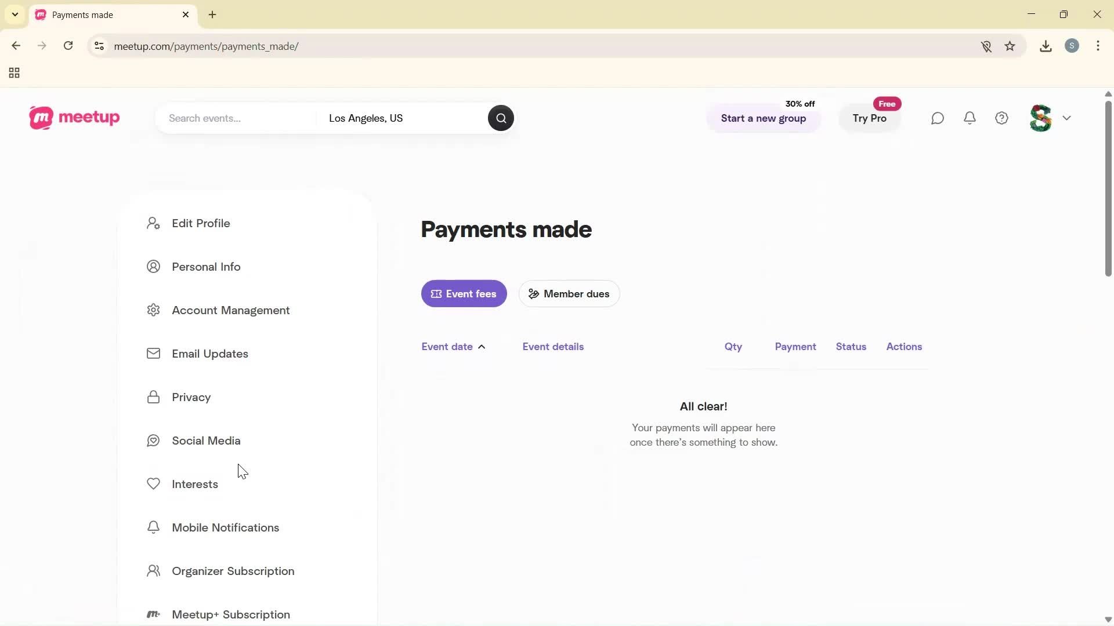Switch to Member dues tab
This screenshot has width=1114, height=626.
569,294
